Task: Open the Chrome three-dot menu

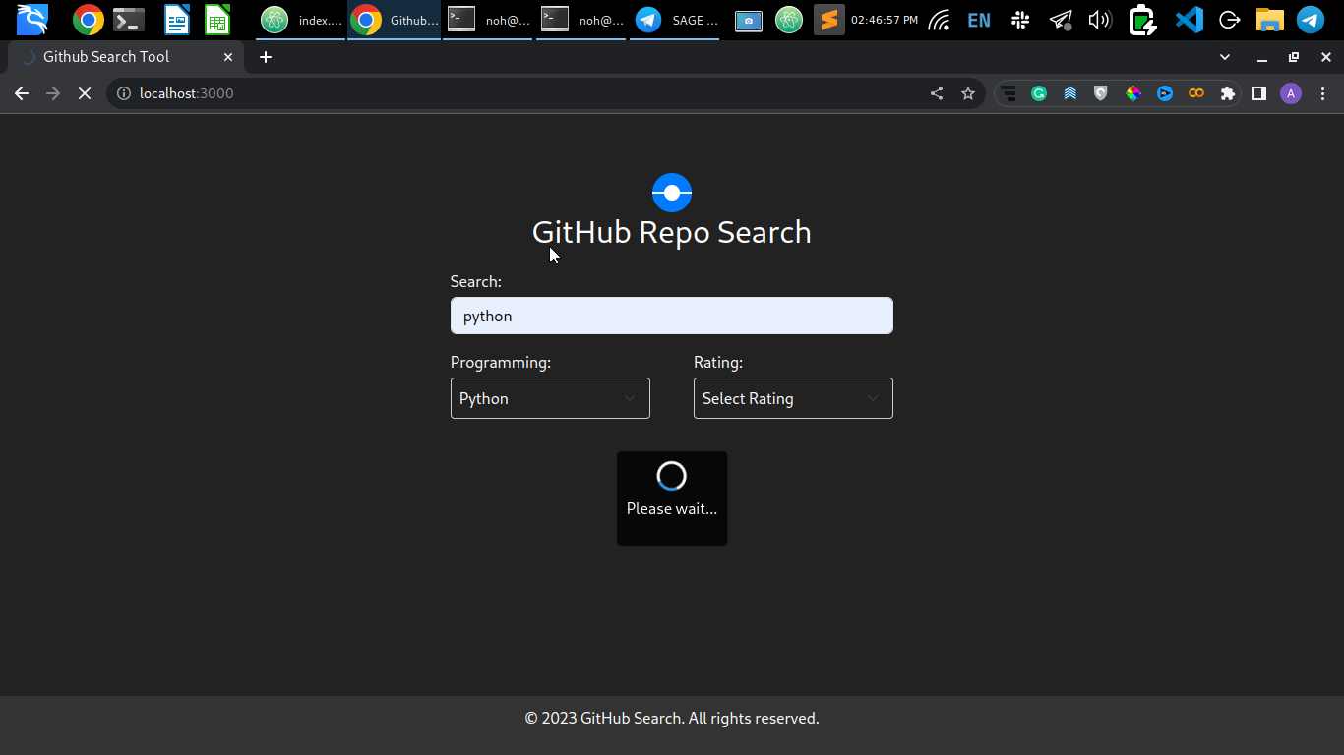Action: coord(1322,93)
